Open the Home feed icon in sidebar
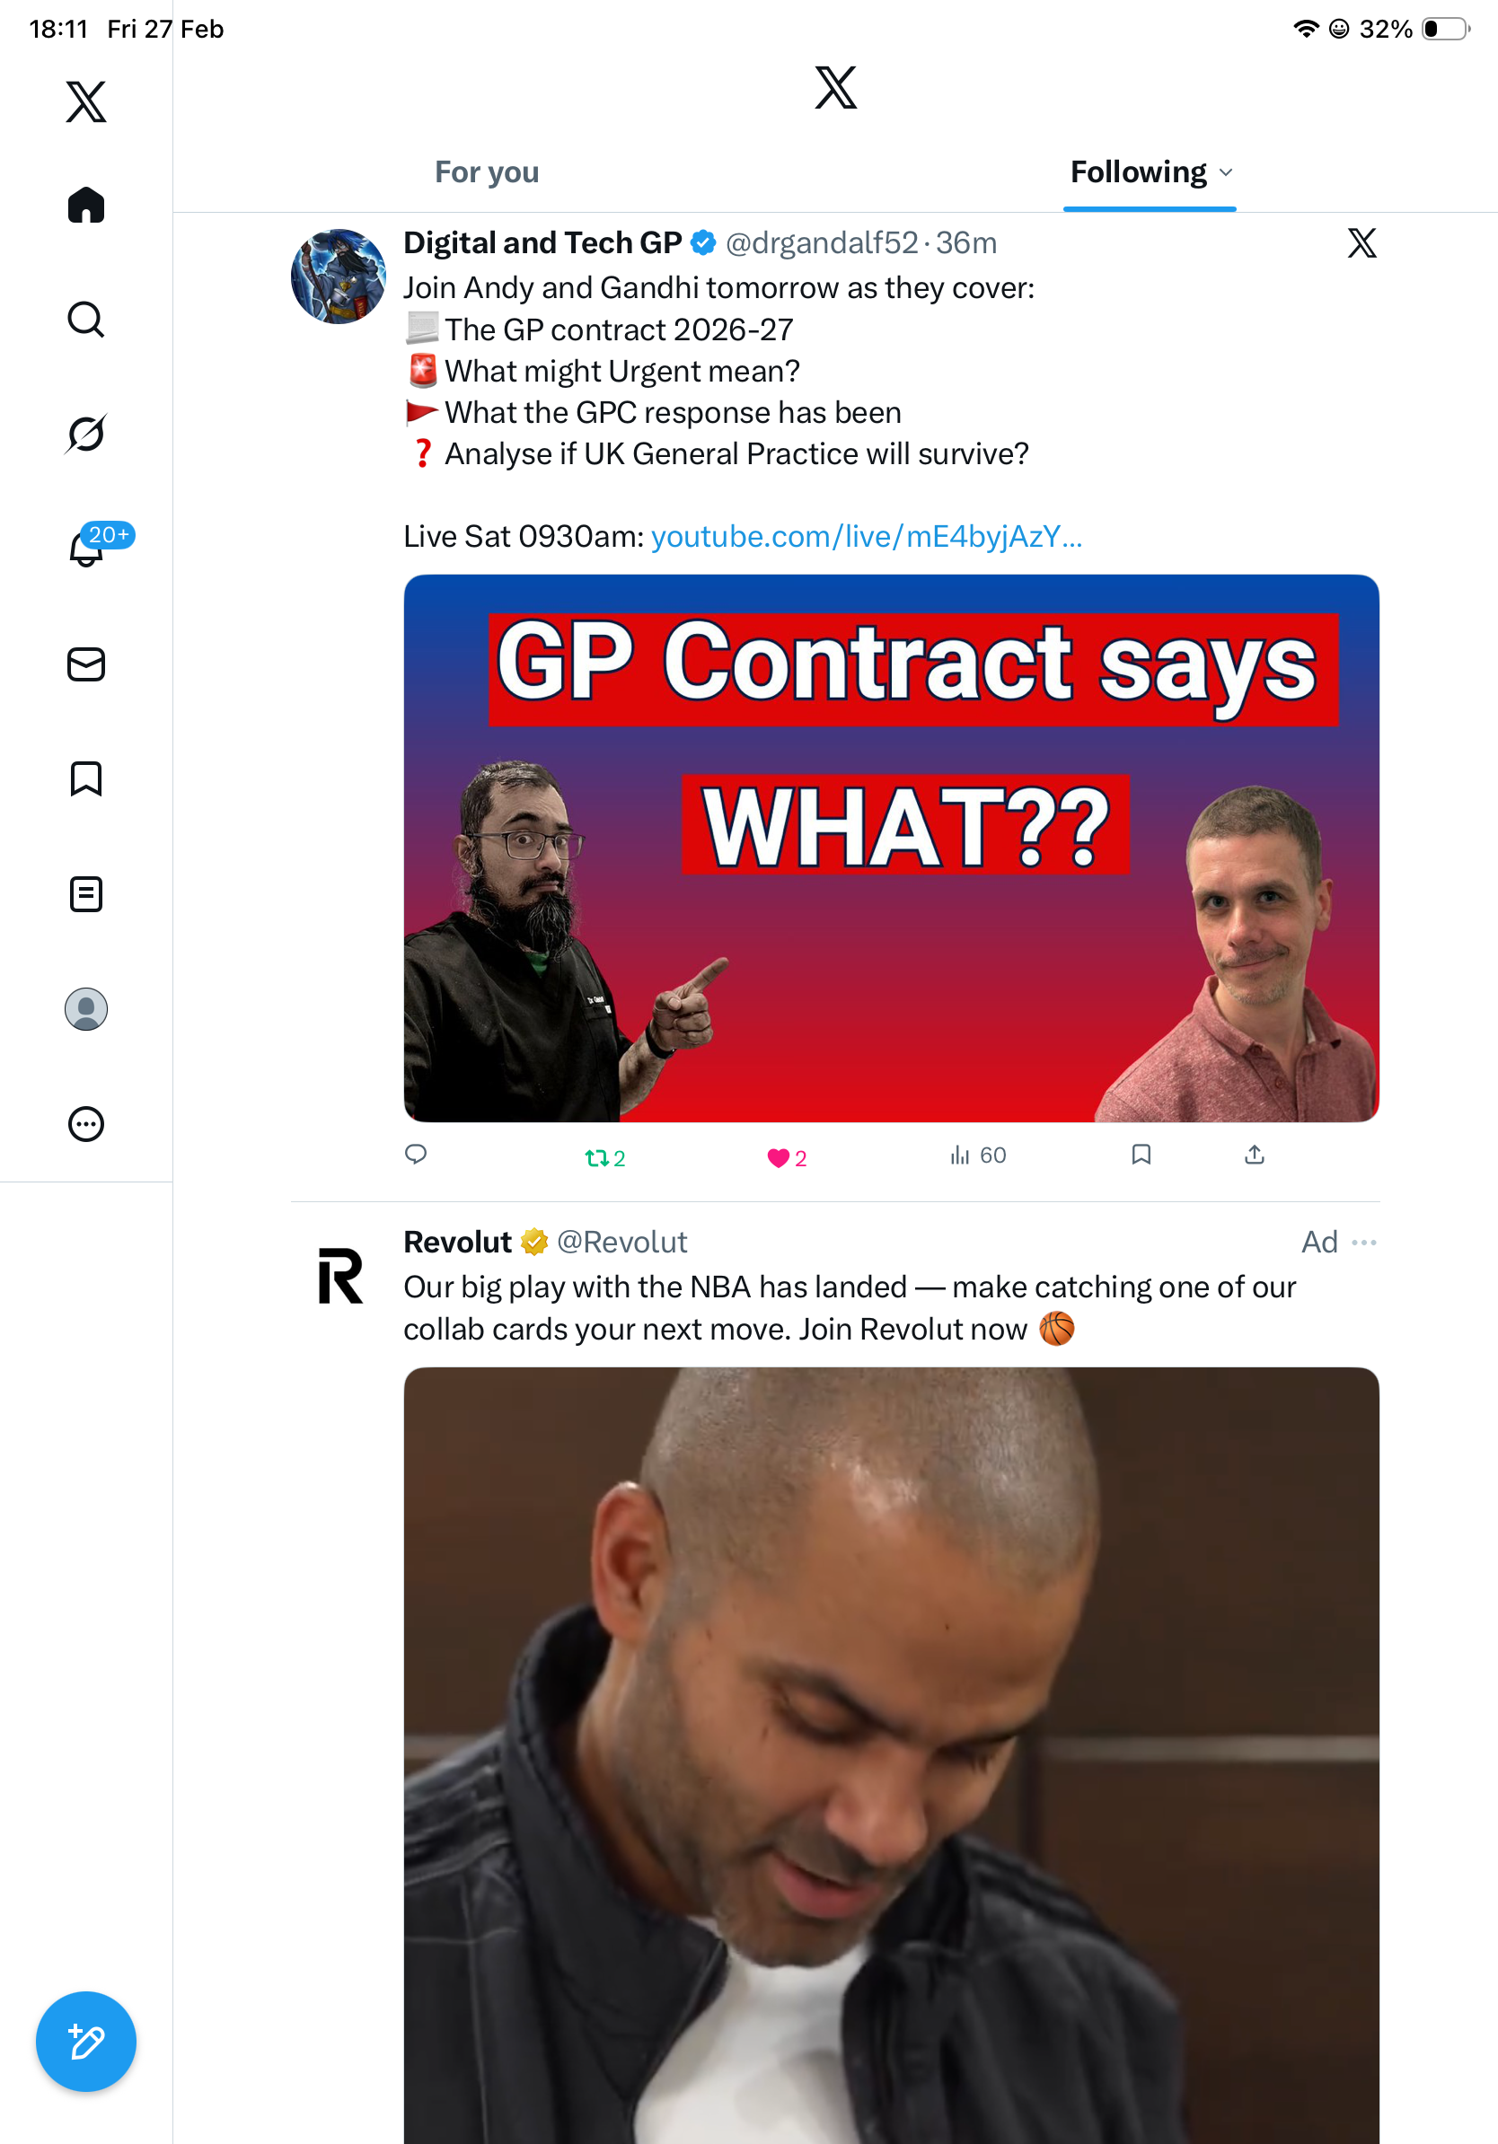 click(x=86, y=205)
